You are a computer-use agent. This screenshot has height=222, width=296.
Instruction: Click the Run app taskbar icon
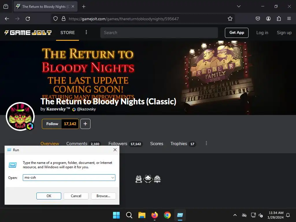[x=180, y=215]
